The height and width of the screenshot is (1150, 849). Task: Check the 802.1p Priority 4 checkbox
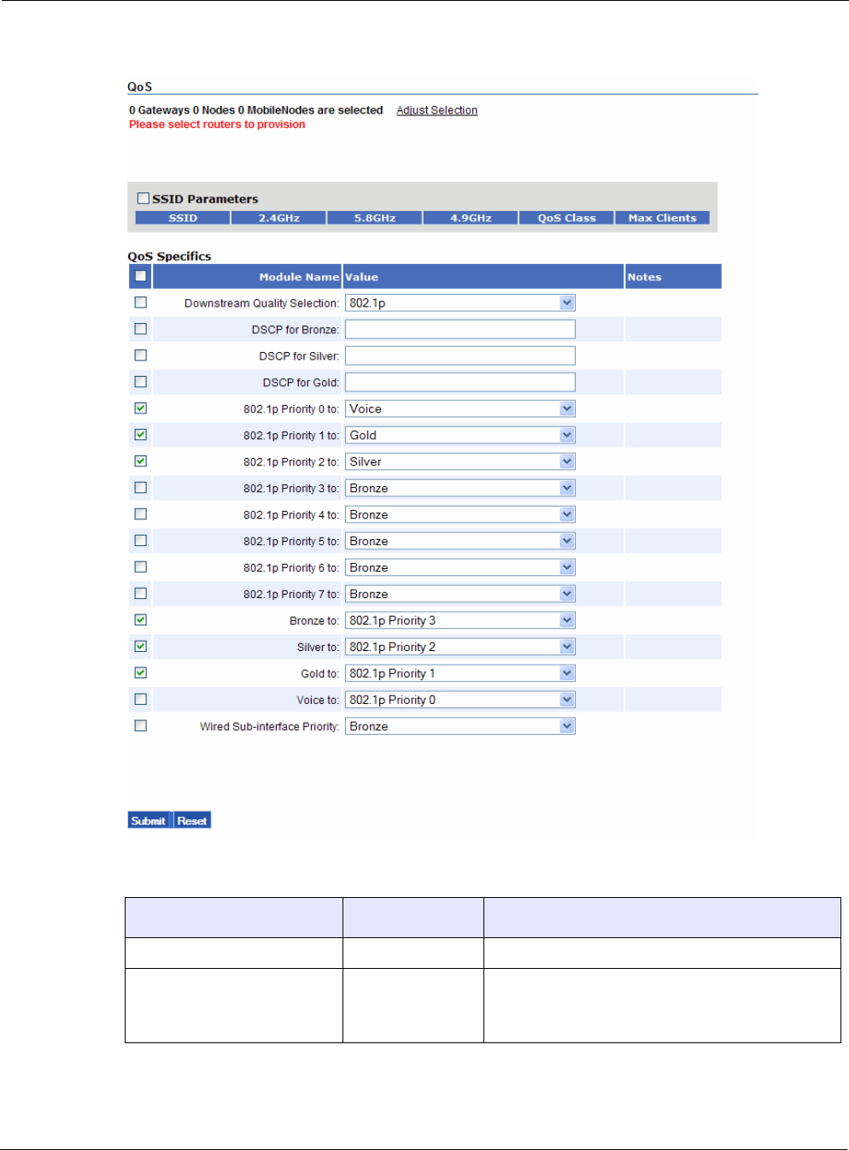point(140,514)
